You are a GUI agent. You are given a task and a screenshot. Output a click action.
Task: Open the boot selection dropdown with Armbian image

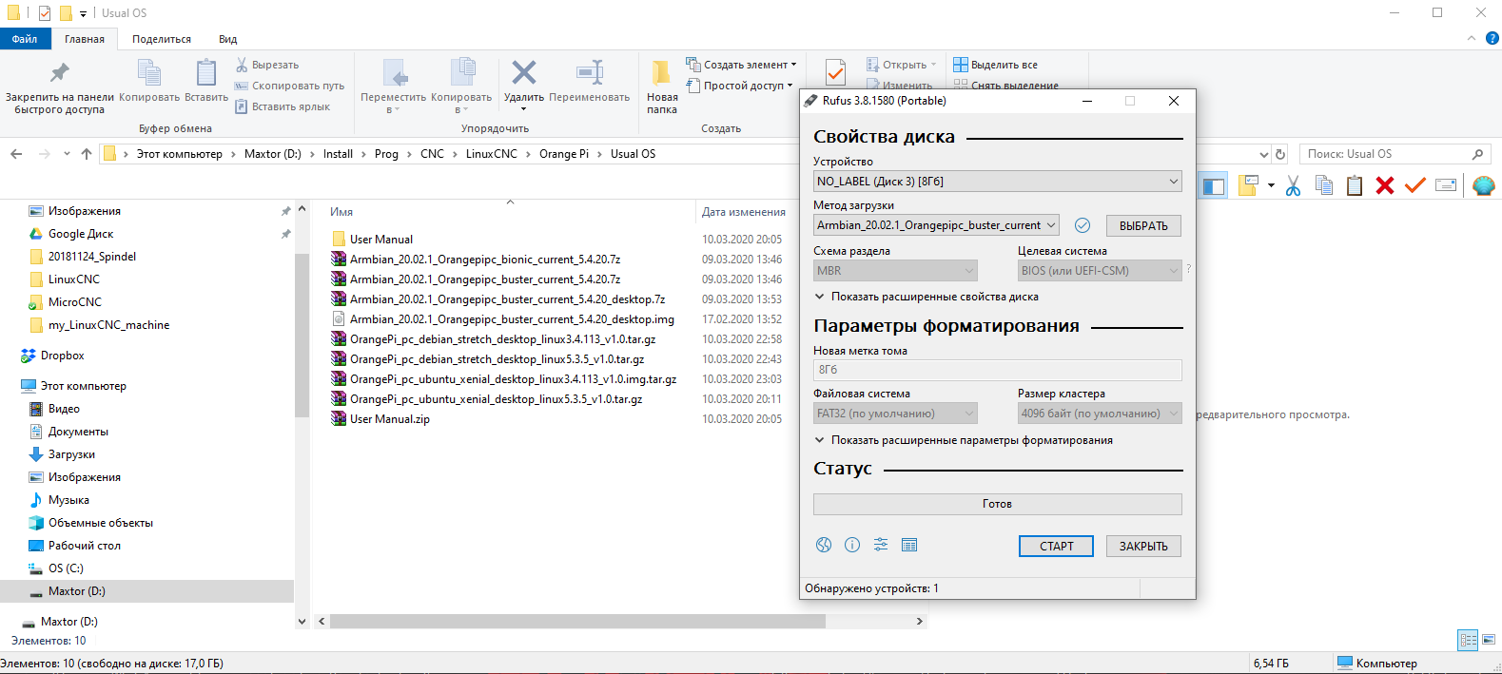(936, 225)
